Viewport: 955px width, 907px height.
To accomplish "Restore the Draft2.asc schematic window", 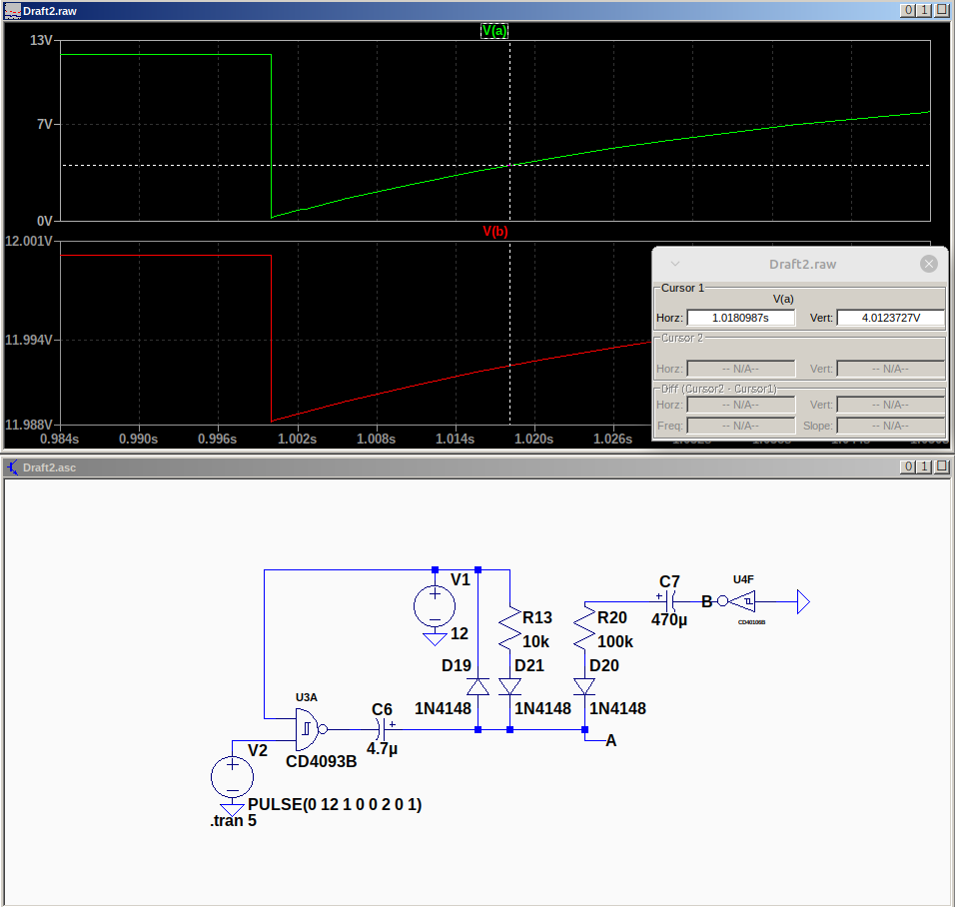I will 925,466.
